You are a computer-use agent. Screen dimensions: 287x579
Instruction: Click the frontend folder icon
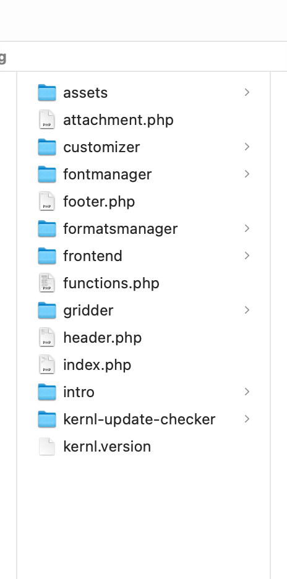coord(47,256)
